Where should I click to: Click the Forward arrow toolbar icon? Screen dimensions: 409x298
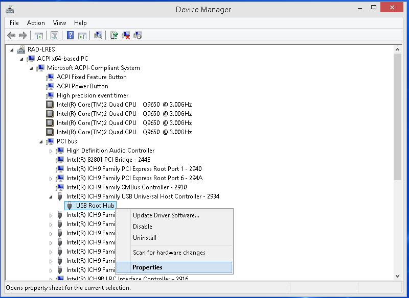coord(22,35)
